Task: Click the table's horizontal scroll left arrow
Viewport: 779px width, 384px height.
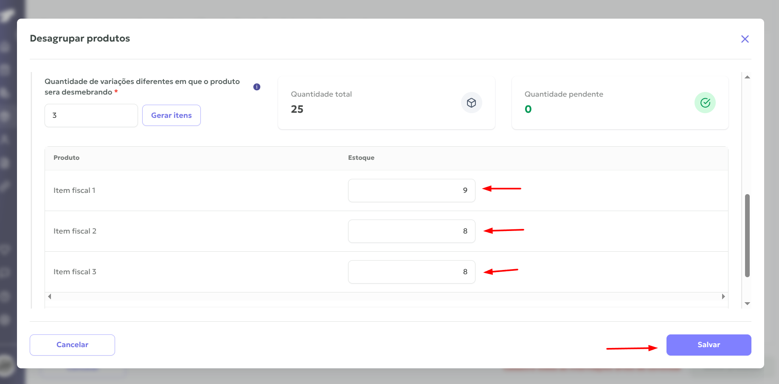Action: [50, 296]
